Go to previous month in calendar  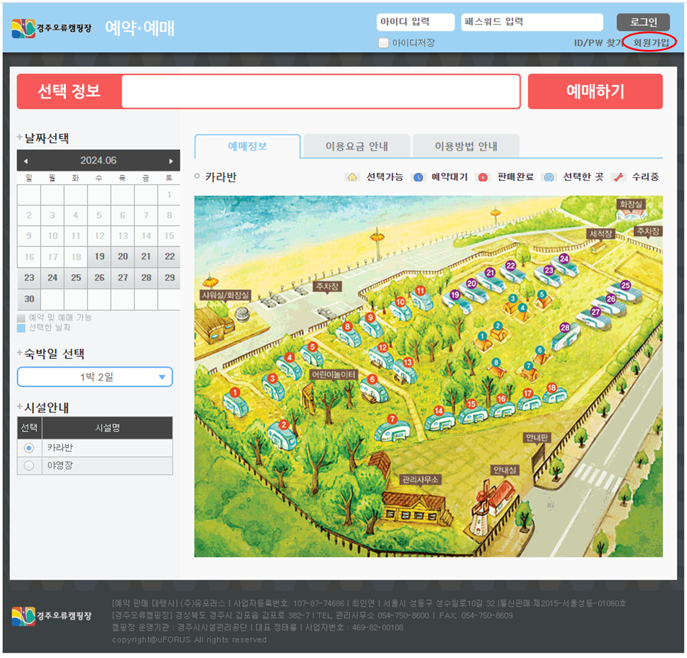[x=26, y=161]
